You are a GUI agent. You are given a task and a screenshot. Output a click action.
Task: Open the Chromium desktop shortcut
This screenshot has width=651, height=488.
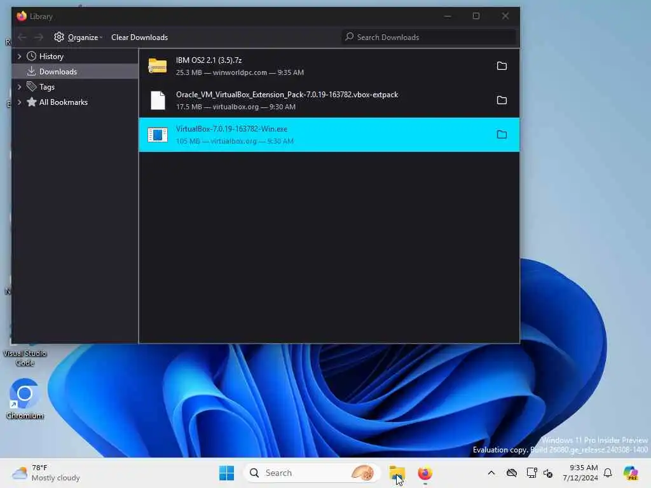tap(25, 399)
